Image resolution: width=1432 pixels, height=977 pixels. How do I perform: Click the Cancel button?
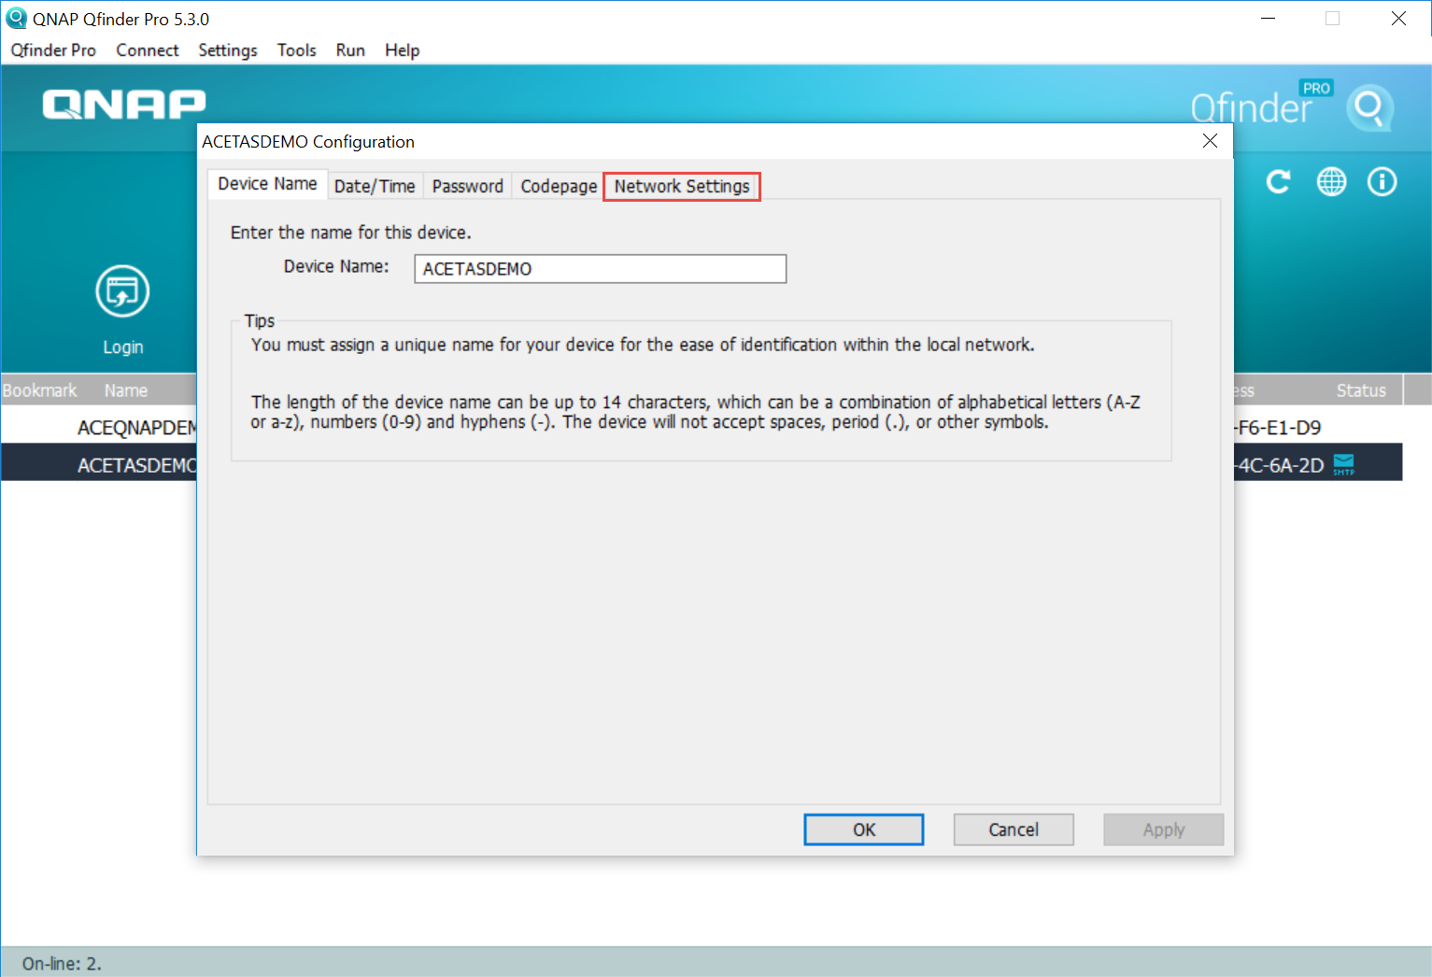[1013, 829]
